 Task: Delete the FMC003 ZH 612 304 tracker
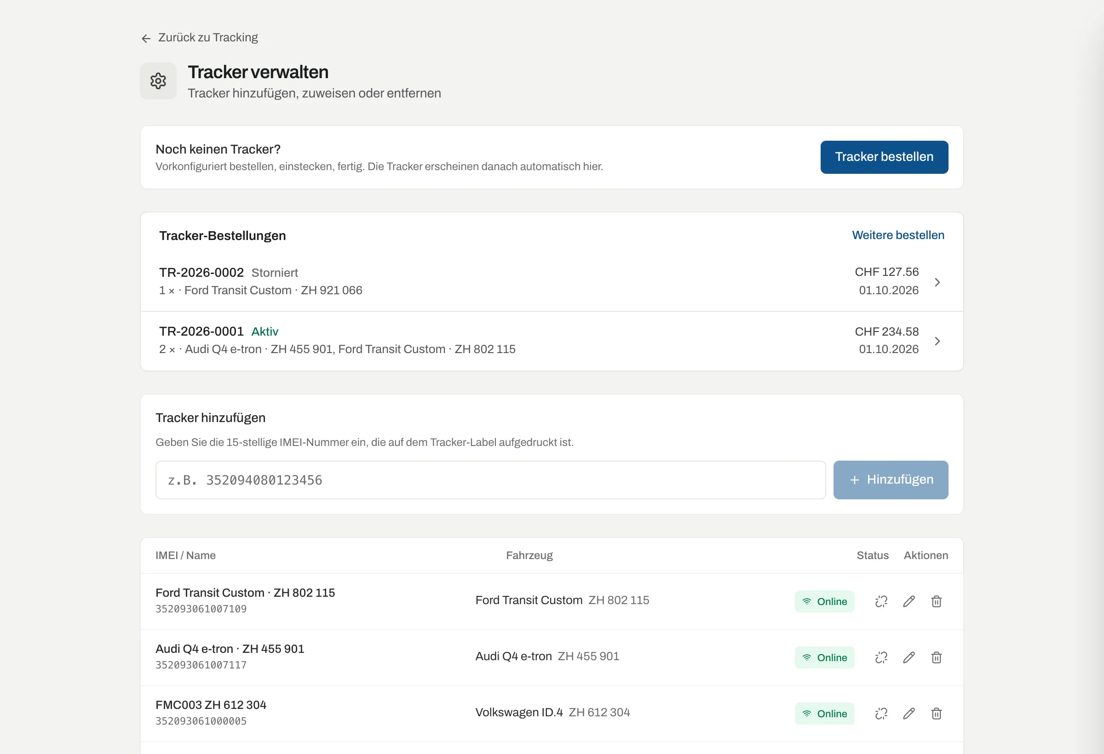pos(936,714)
